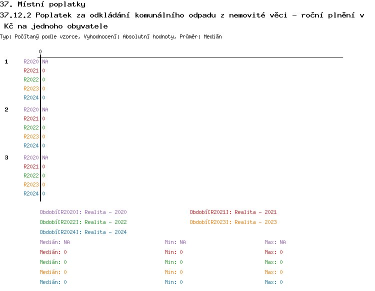Click the purple 'Medián: NA' statistic

(54, 242)
